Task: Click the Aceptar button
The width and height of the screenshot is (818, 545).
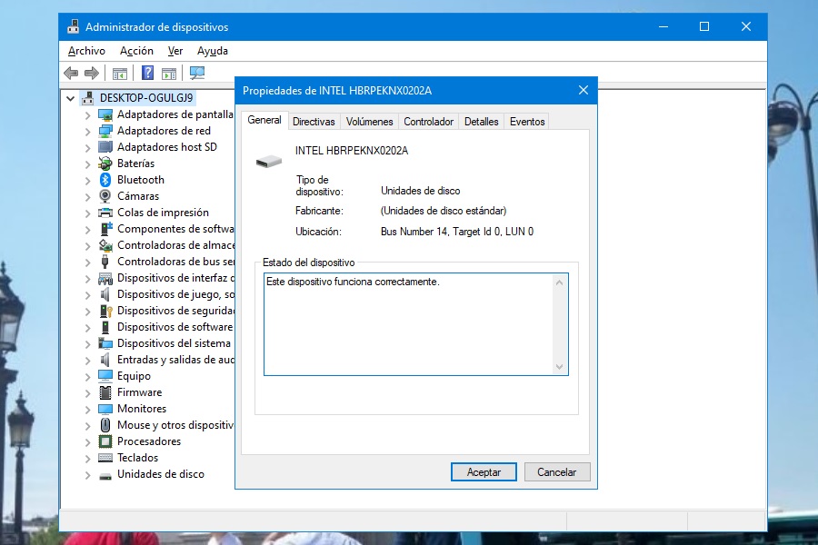Action: pyautogui.click(x=484, y=471)
